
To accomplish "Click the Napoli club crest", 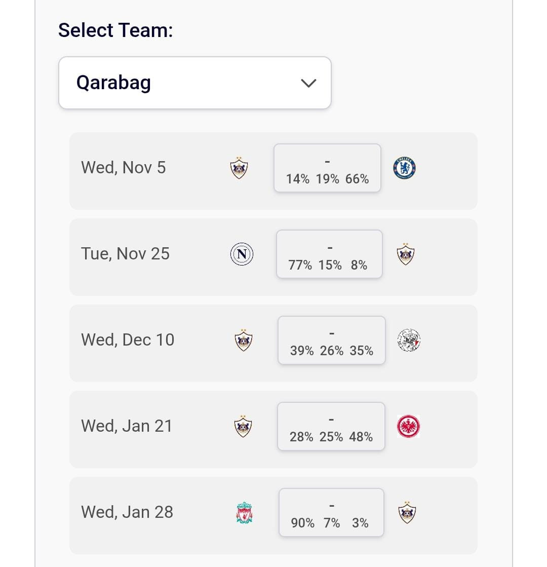I will 242,254.
